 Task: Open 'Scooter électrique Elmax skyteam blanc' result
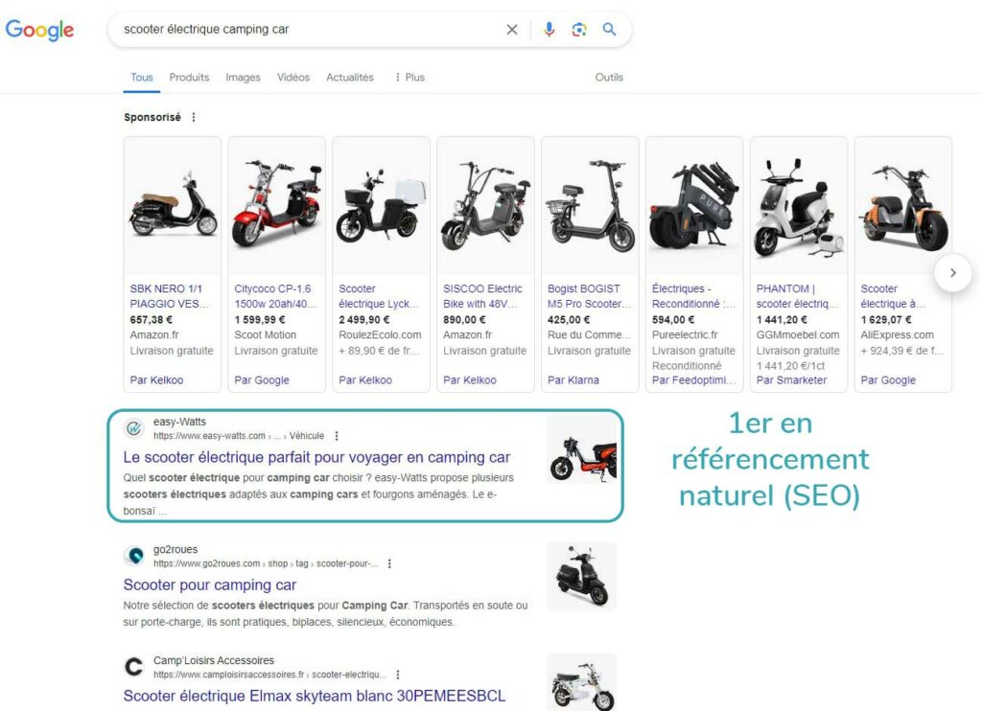coord(315,696)
